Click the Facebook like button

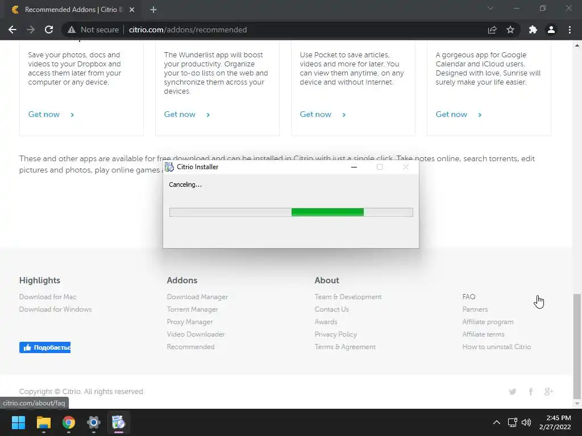tap(45, 347)
